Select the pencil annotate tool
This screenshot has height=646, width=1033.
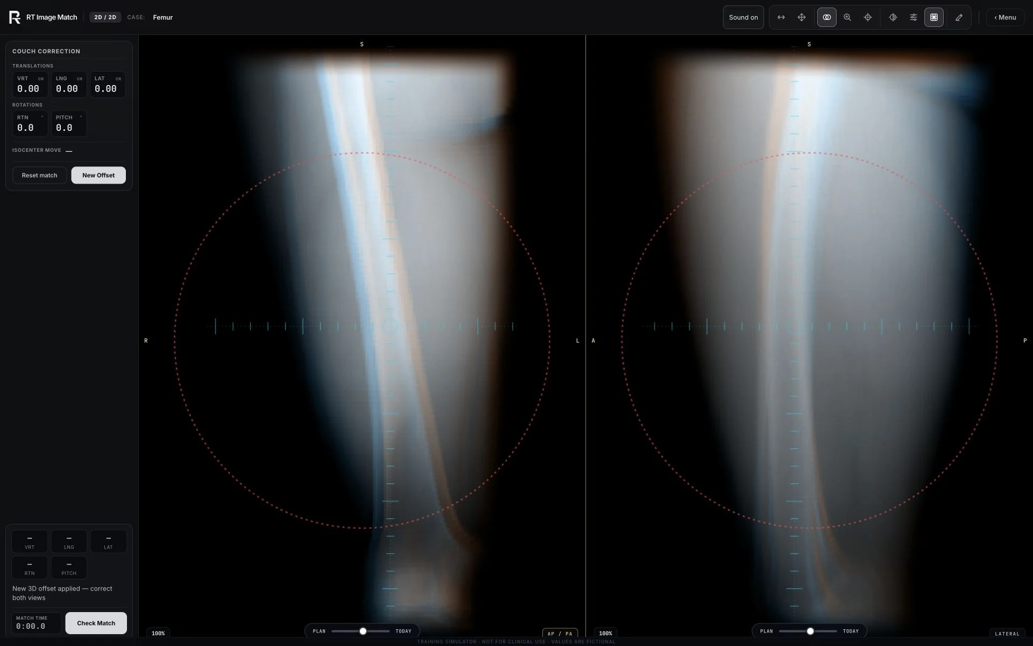[959, 17]
